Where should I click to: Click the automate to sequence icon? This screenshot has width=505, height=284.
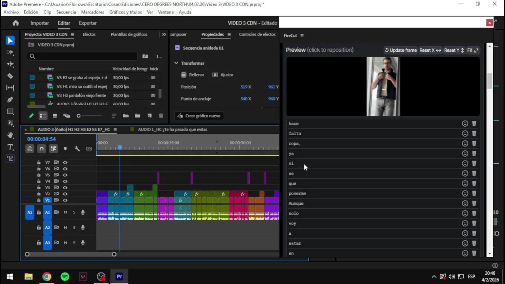coord(125,116)
